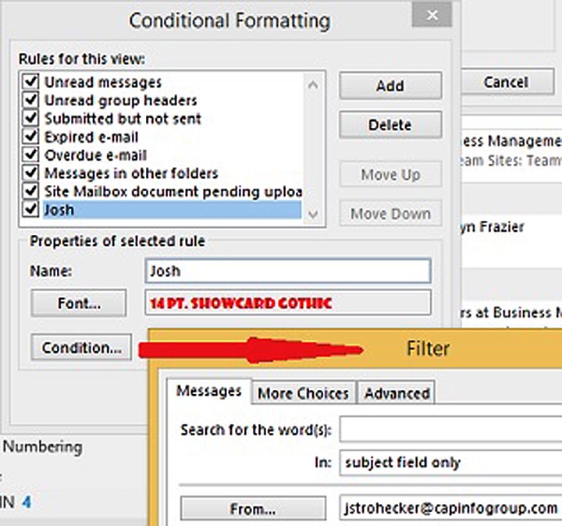The width and height of the screenshot is (562, 526).
Task: Disable the Expired e-mail rule checkbox
Action: [x=31, y=137]
